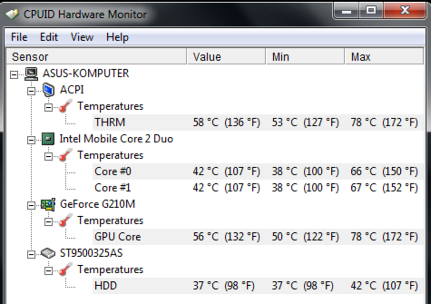Click the ST9500325AS hard drive icon
The image size is (431, 304).
click(48, 253)
